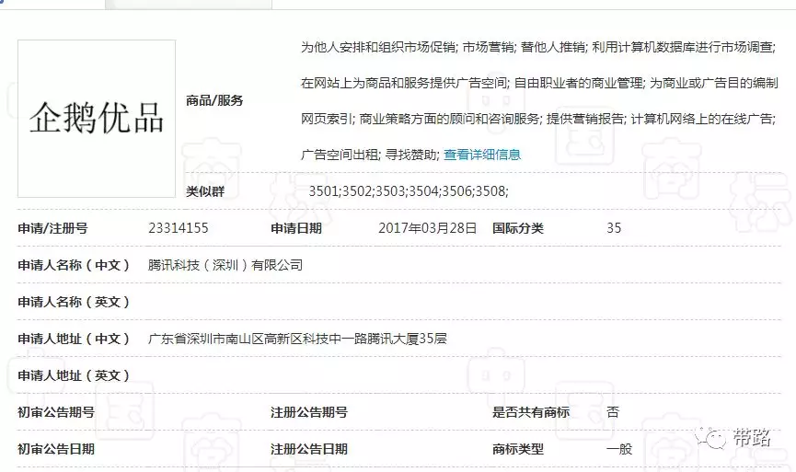Click the applicant name 腾讯科技（深圳）有限公司
This screenshot has width=796, height=472.
click(x=225, y=265)
